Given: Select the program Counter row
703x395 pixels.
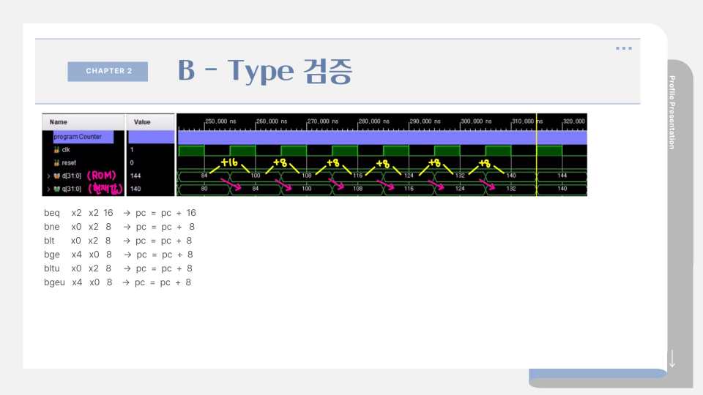Looking at the screenshot, I should [83, 137].
